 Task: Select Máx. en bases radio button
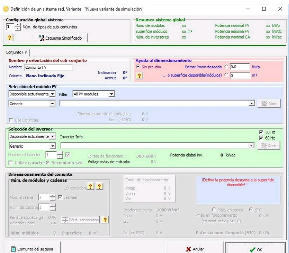click(214, 209)
